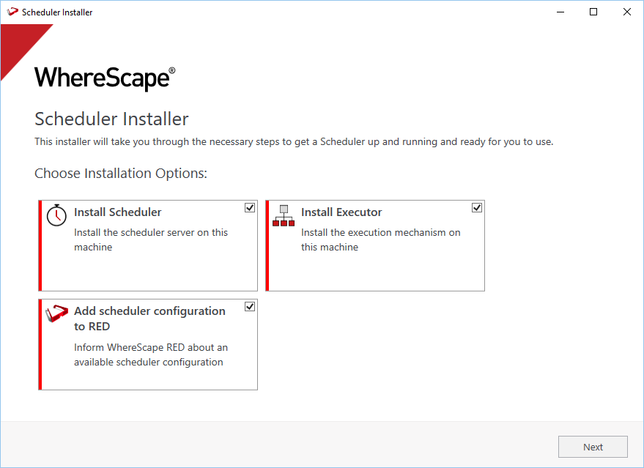Click the red corner triangle decoration

[18, 44]
